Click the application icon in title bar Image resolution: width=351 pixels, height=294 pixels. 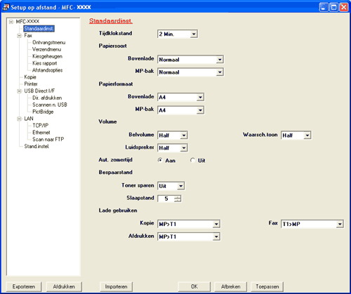[6, 7]
